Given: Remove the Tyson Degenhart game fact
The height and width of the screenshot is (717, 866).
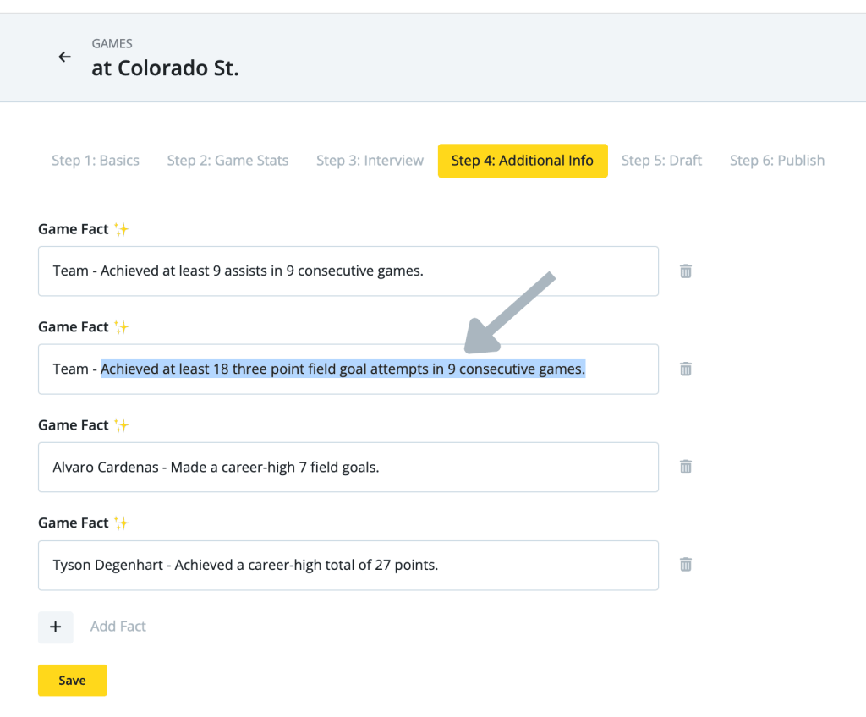Looking at the screenshot, I should 685,565.
